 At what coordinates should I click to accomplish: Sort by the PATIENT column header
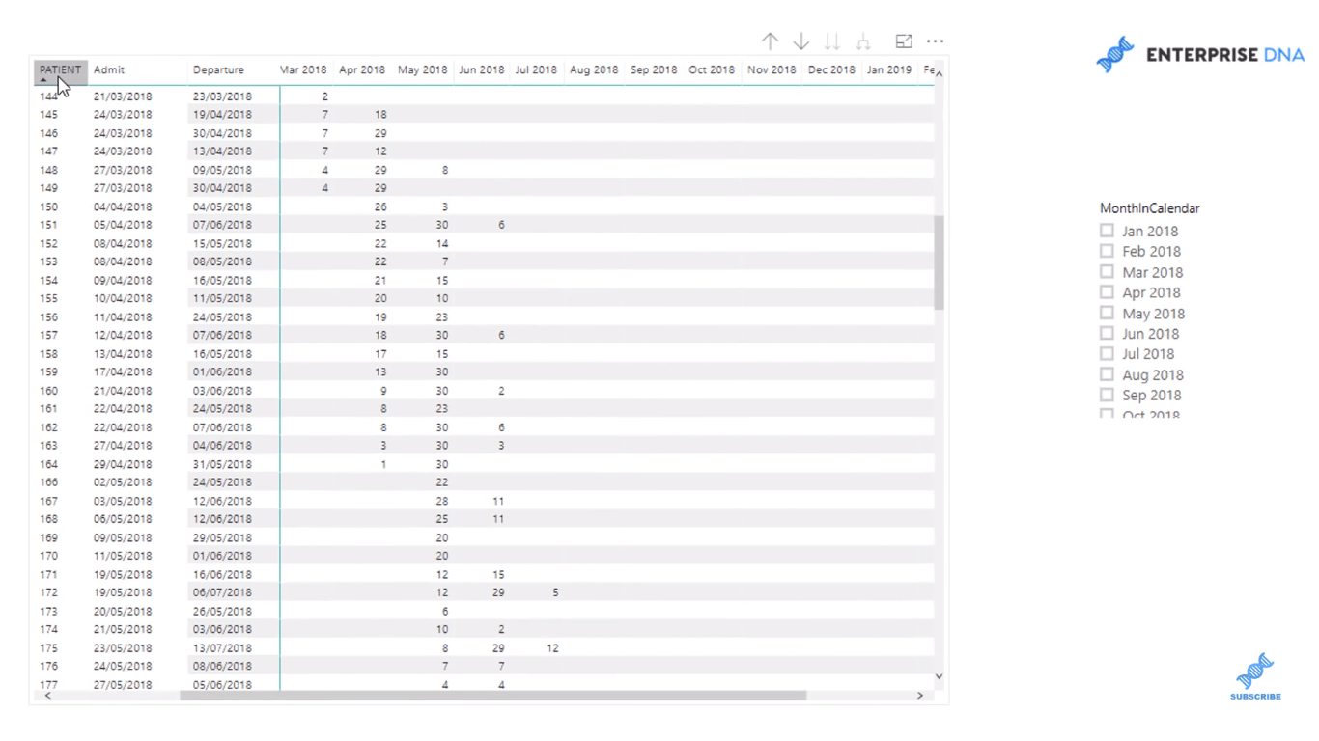(60, 69)
